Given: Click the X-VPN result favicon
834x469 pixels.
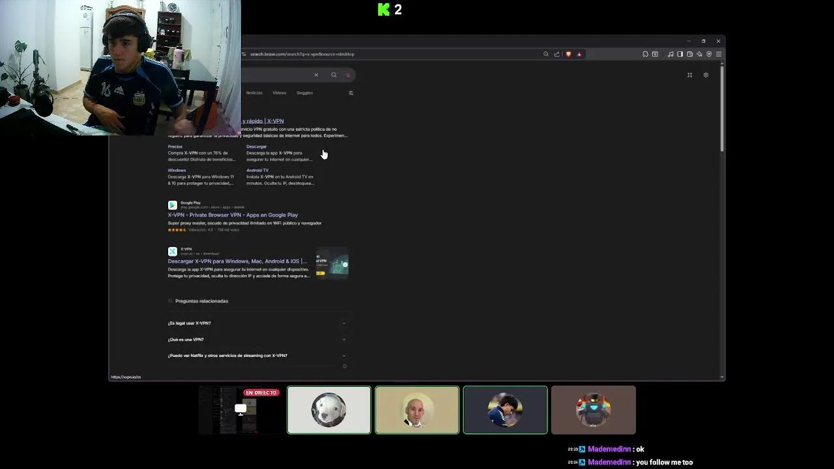Looking at the screenshot, I should point(172,251).
